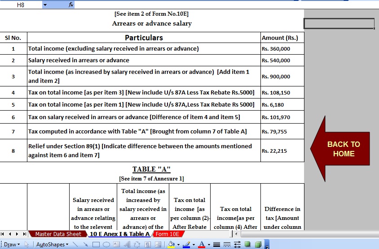Image resolution: width=379 pixels, height=249 pixels.
Task: Open 3-D Style options
Action: (x=258, y=245)
